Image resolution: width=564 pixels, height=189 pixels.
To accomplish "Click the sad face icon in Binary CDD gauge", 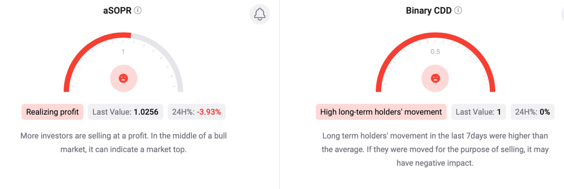I will (435, 78).
